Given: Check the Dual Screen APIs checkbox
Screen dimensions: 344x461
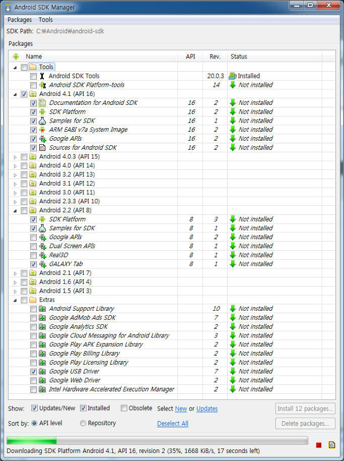Looking at the screenshot, I should click(33, 246).
